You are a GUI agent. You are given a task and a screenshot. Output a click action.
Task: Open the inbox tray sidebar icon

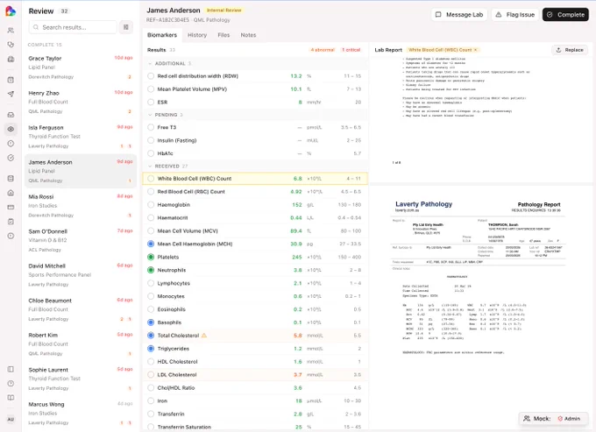click(11, 115)
